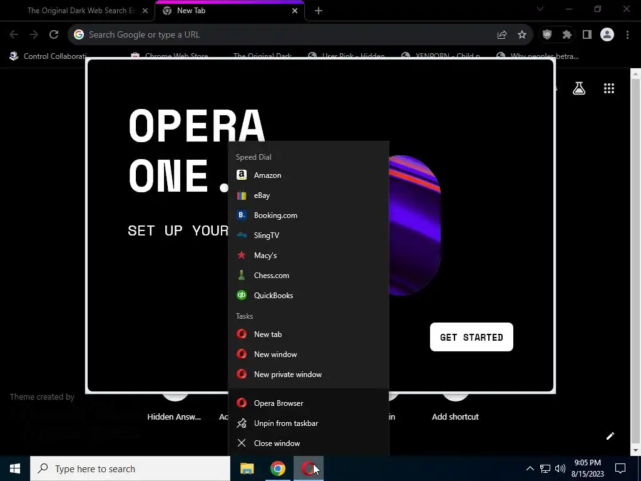Viewport: 641px width, 481px height.
Task: Choose SlingTV from Speed Dial
Action: click(x=308, y=235)
